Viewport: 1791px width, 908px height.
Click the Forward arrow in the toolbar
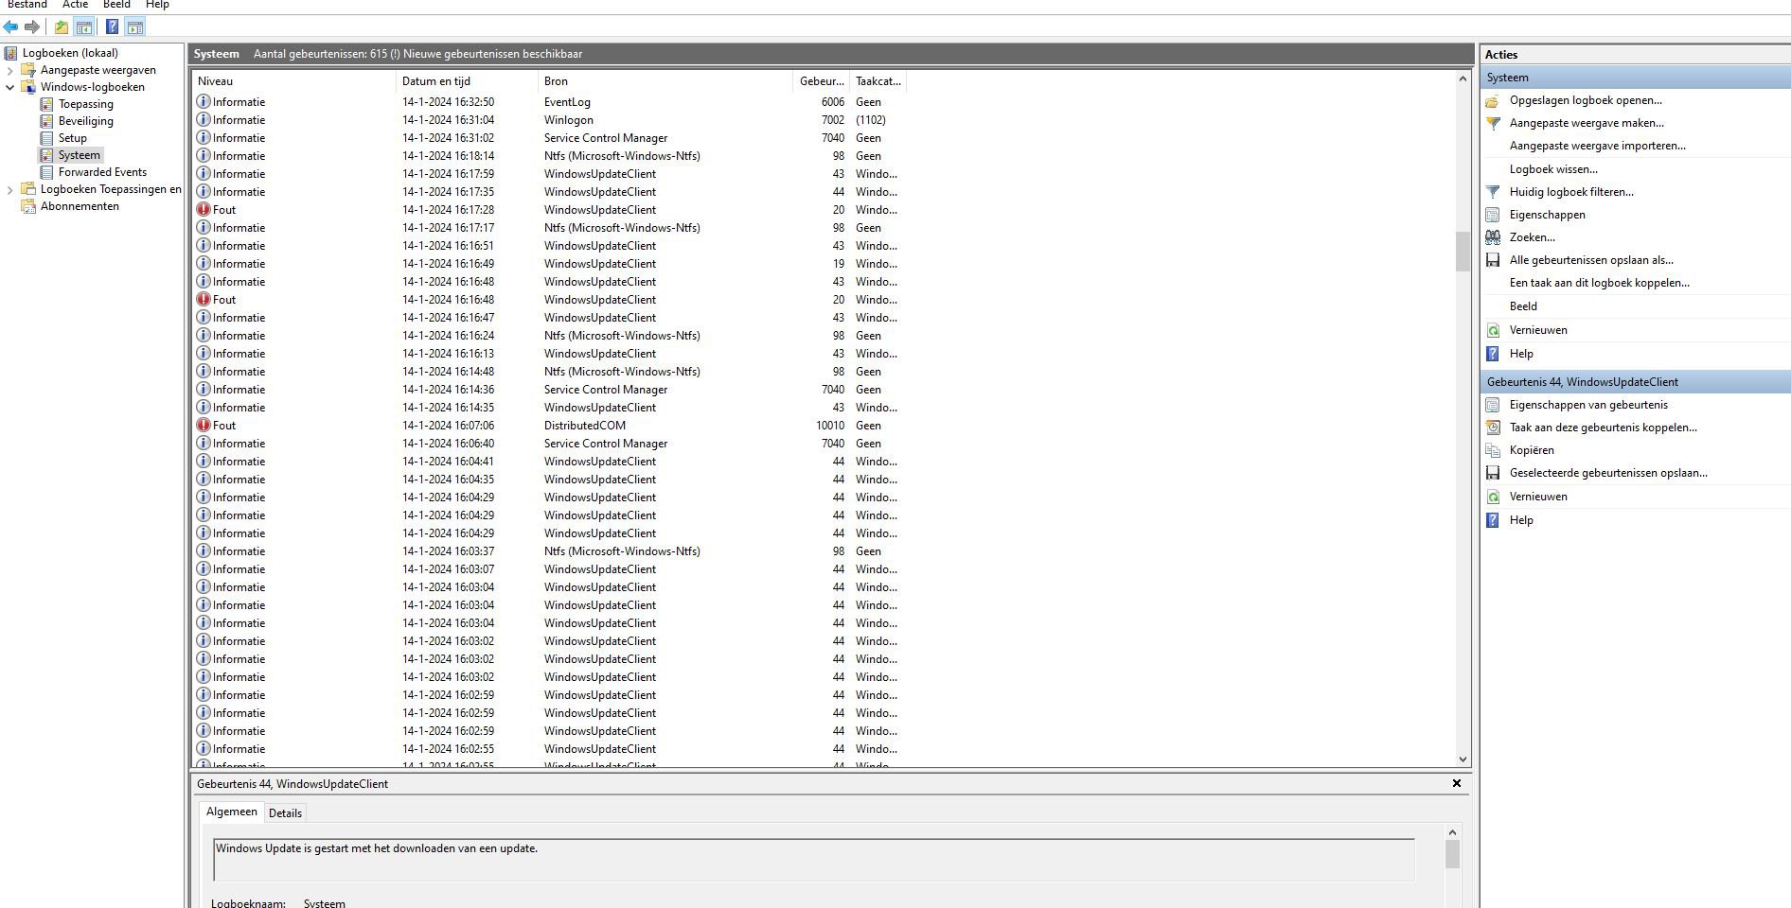[32, 26]
